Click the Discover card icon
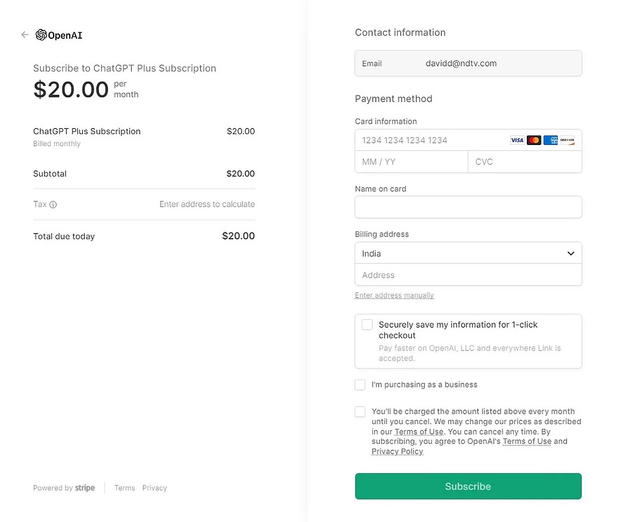 [x=567, y=140]
